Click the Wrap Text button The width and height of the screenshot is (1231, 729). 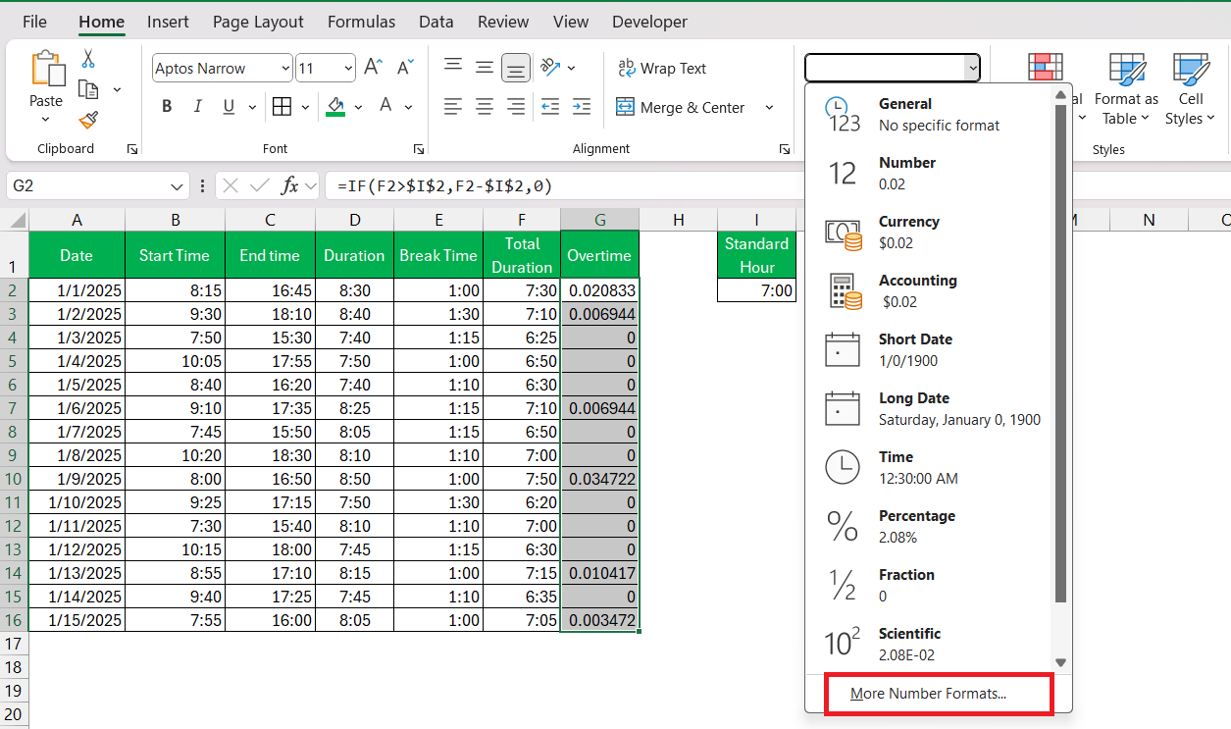click(x=662, y=68)
